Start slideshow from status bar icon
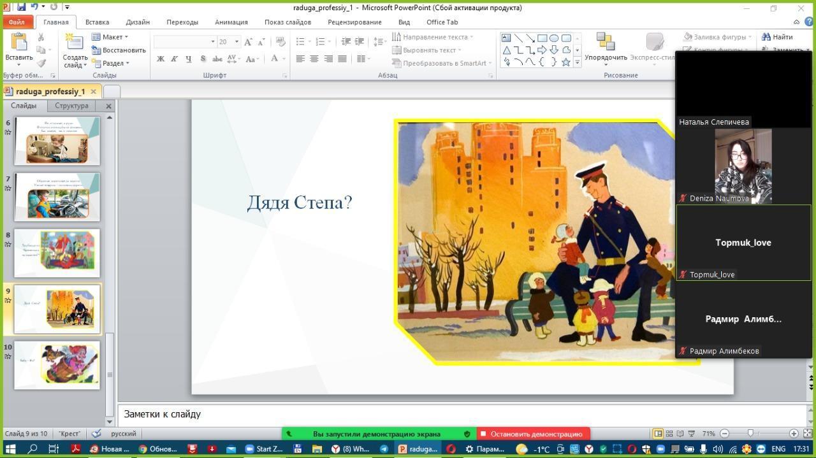This screenshot has height=458, width=816. pos(691,434)
